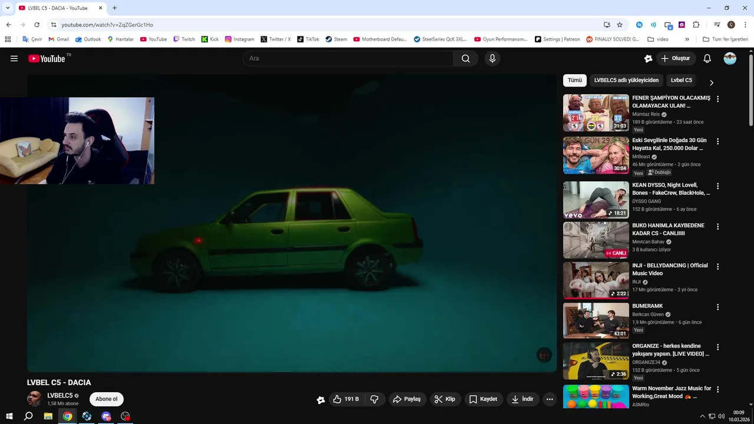Like the video with 191 B thumbs up

(x=346, y=399)
